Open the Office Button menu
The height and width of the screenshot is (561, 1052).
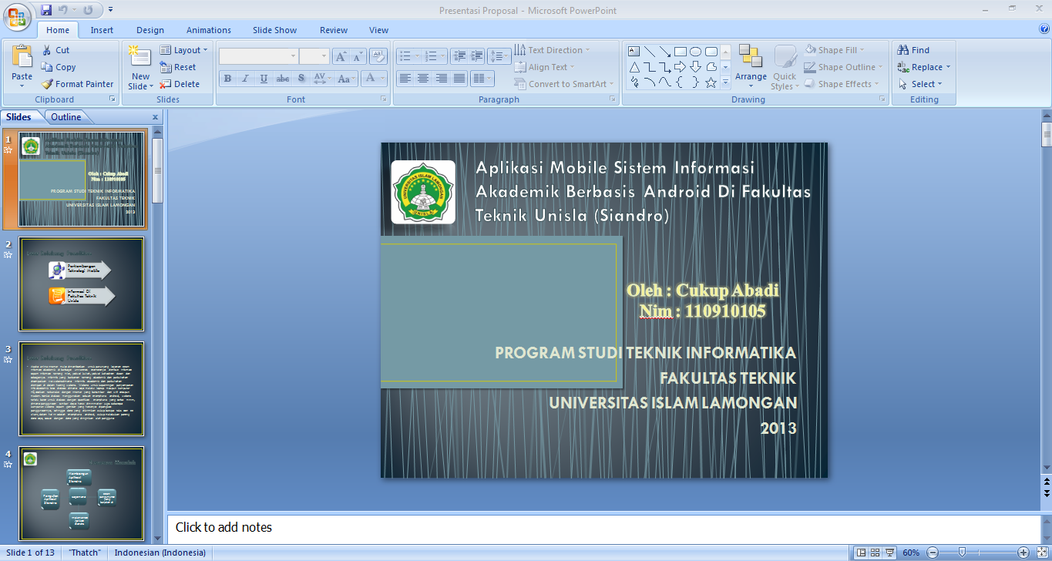18,17
